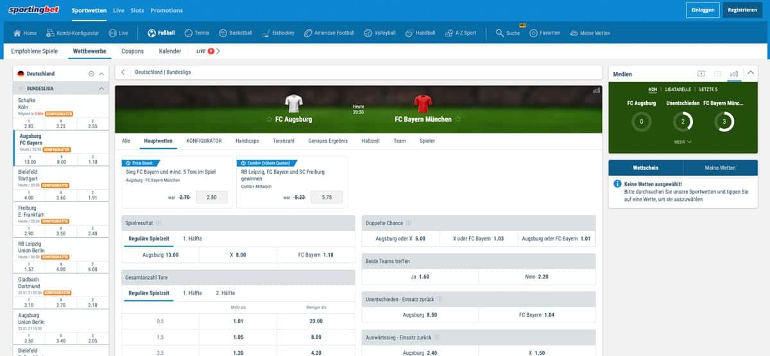Image resolution: width=770 pixels, height=356 pixels.
Task: Open the KONFIGURATOR market tab
Action: [x=204, y=140]
